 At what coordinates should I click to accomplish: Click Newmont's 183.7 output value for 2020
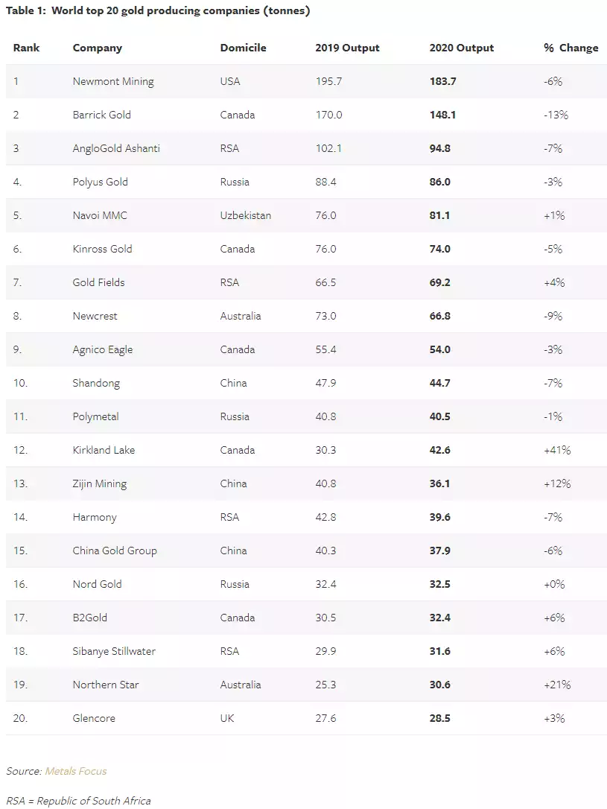pos(442,81)
